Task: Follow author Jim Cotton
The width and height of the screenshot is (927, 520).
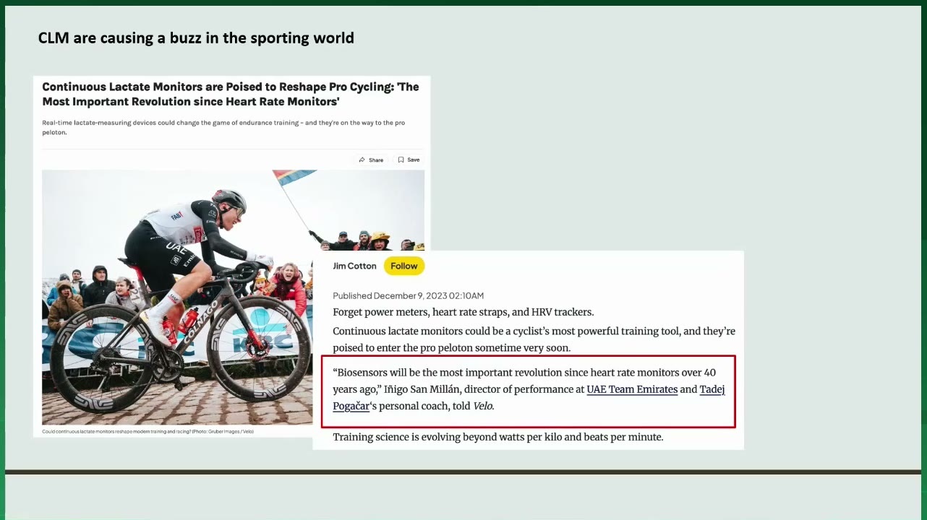Action: point(404,266)
